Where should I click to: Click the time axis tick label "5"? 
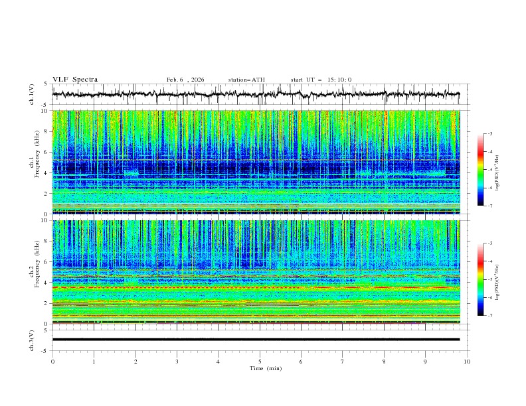point(260,362)
